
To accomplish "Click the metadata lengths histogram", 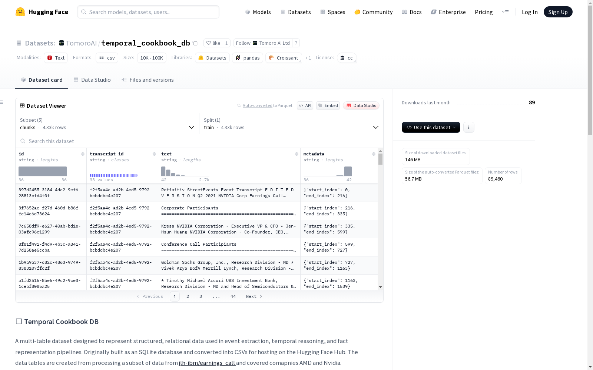I will [328, 171].
